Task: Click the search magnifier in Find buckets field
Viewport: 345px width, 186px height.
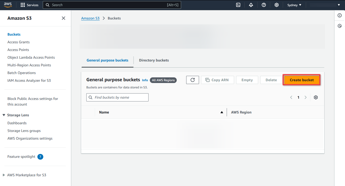Action: pos(90,97)
